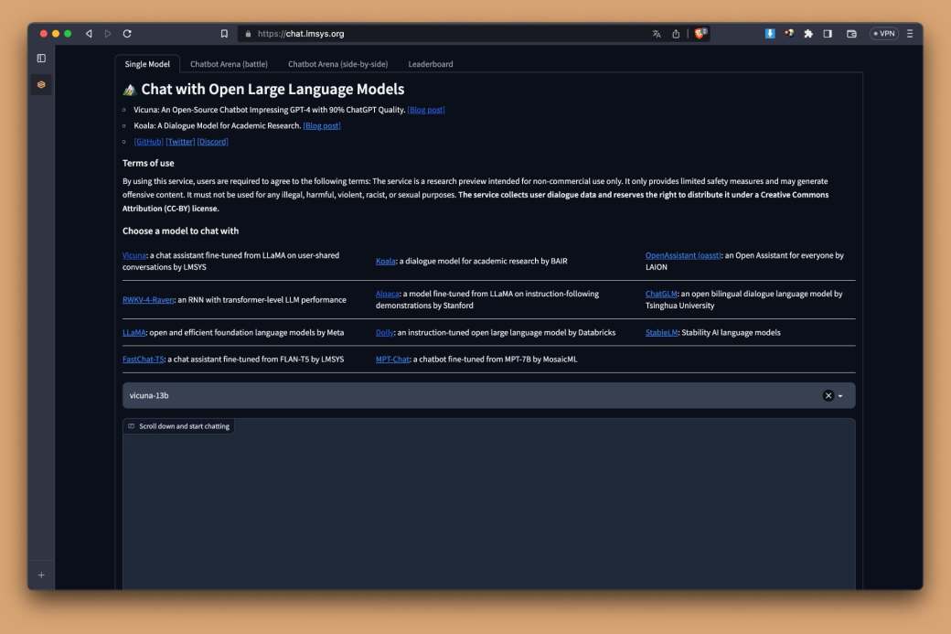
Task: Open the Koala Blog post link
Action: point(322,125)
